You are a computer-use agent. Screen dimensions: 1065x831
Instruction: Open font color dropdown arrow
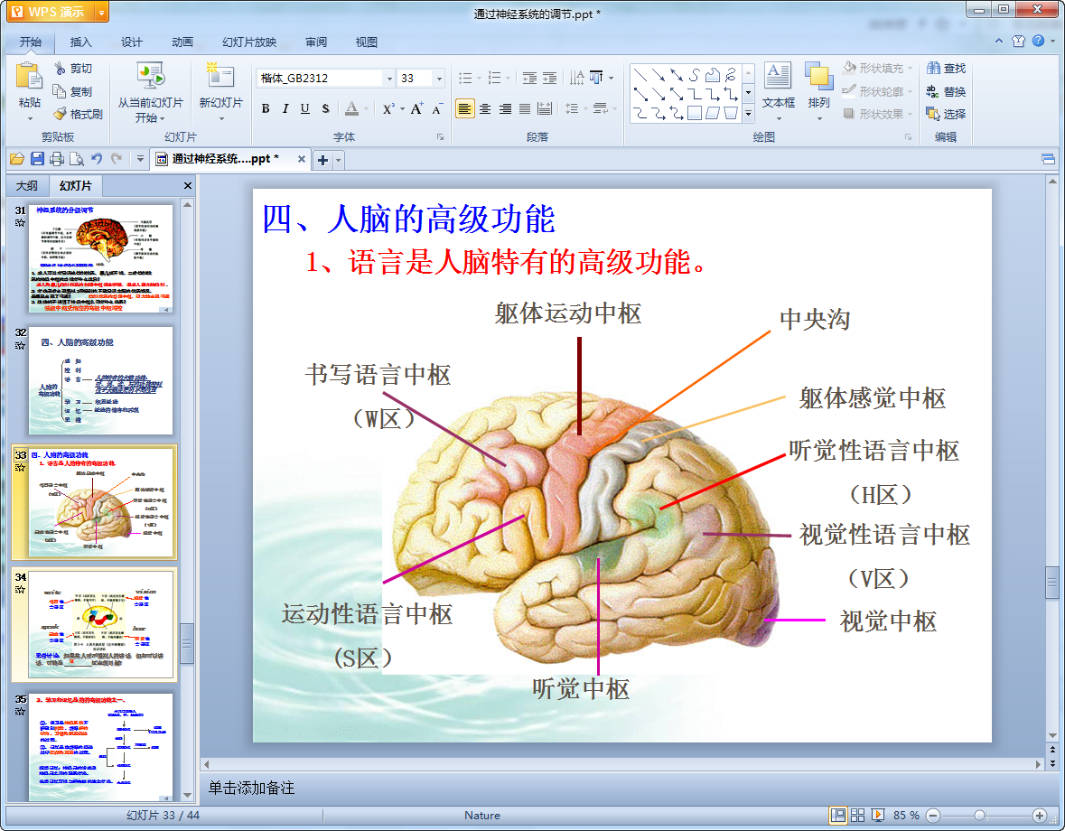click(367, 108)
